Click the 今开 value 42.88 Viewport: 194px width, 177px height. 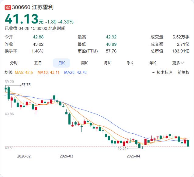point(38,37)
